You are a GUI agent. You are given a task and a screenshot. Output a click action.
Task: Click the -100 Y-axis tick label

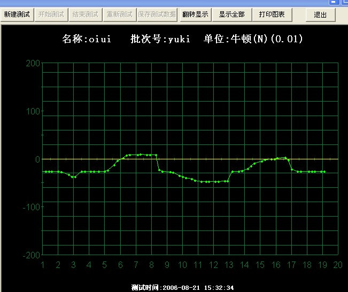point(31,207)
